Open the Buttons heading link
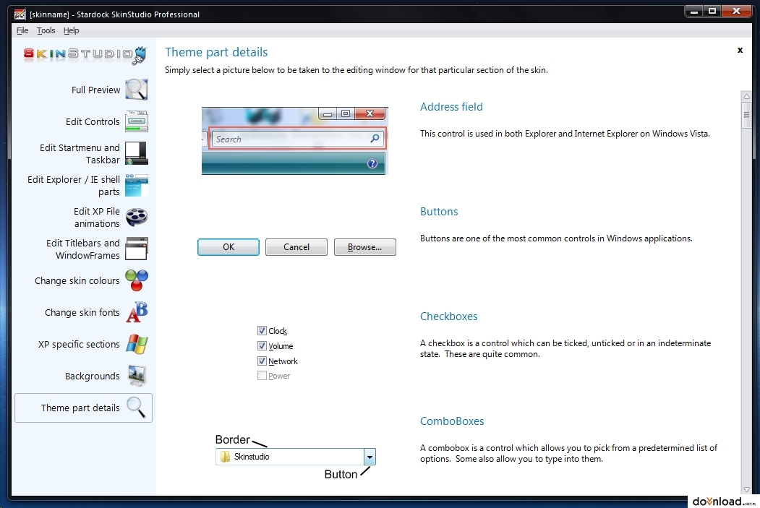The image size is (760, 508). click(x=439, y=212)
